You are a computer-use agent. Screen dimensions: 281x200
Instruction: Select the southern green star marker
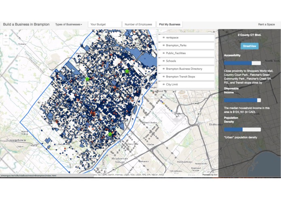[x=110, y=134]
